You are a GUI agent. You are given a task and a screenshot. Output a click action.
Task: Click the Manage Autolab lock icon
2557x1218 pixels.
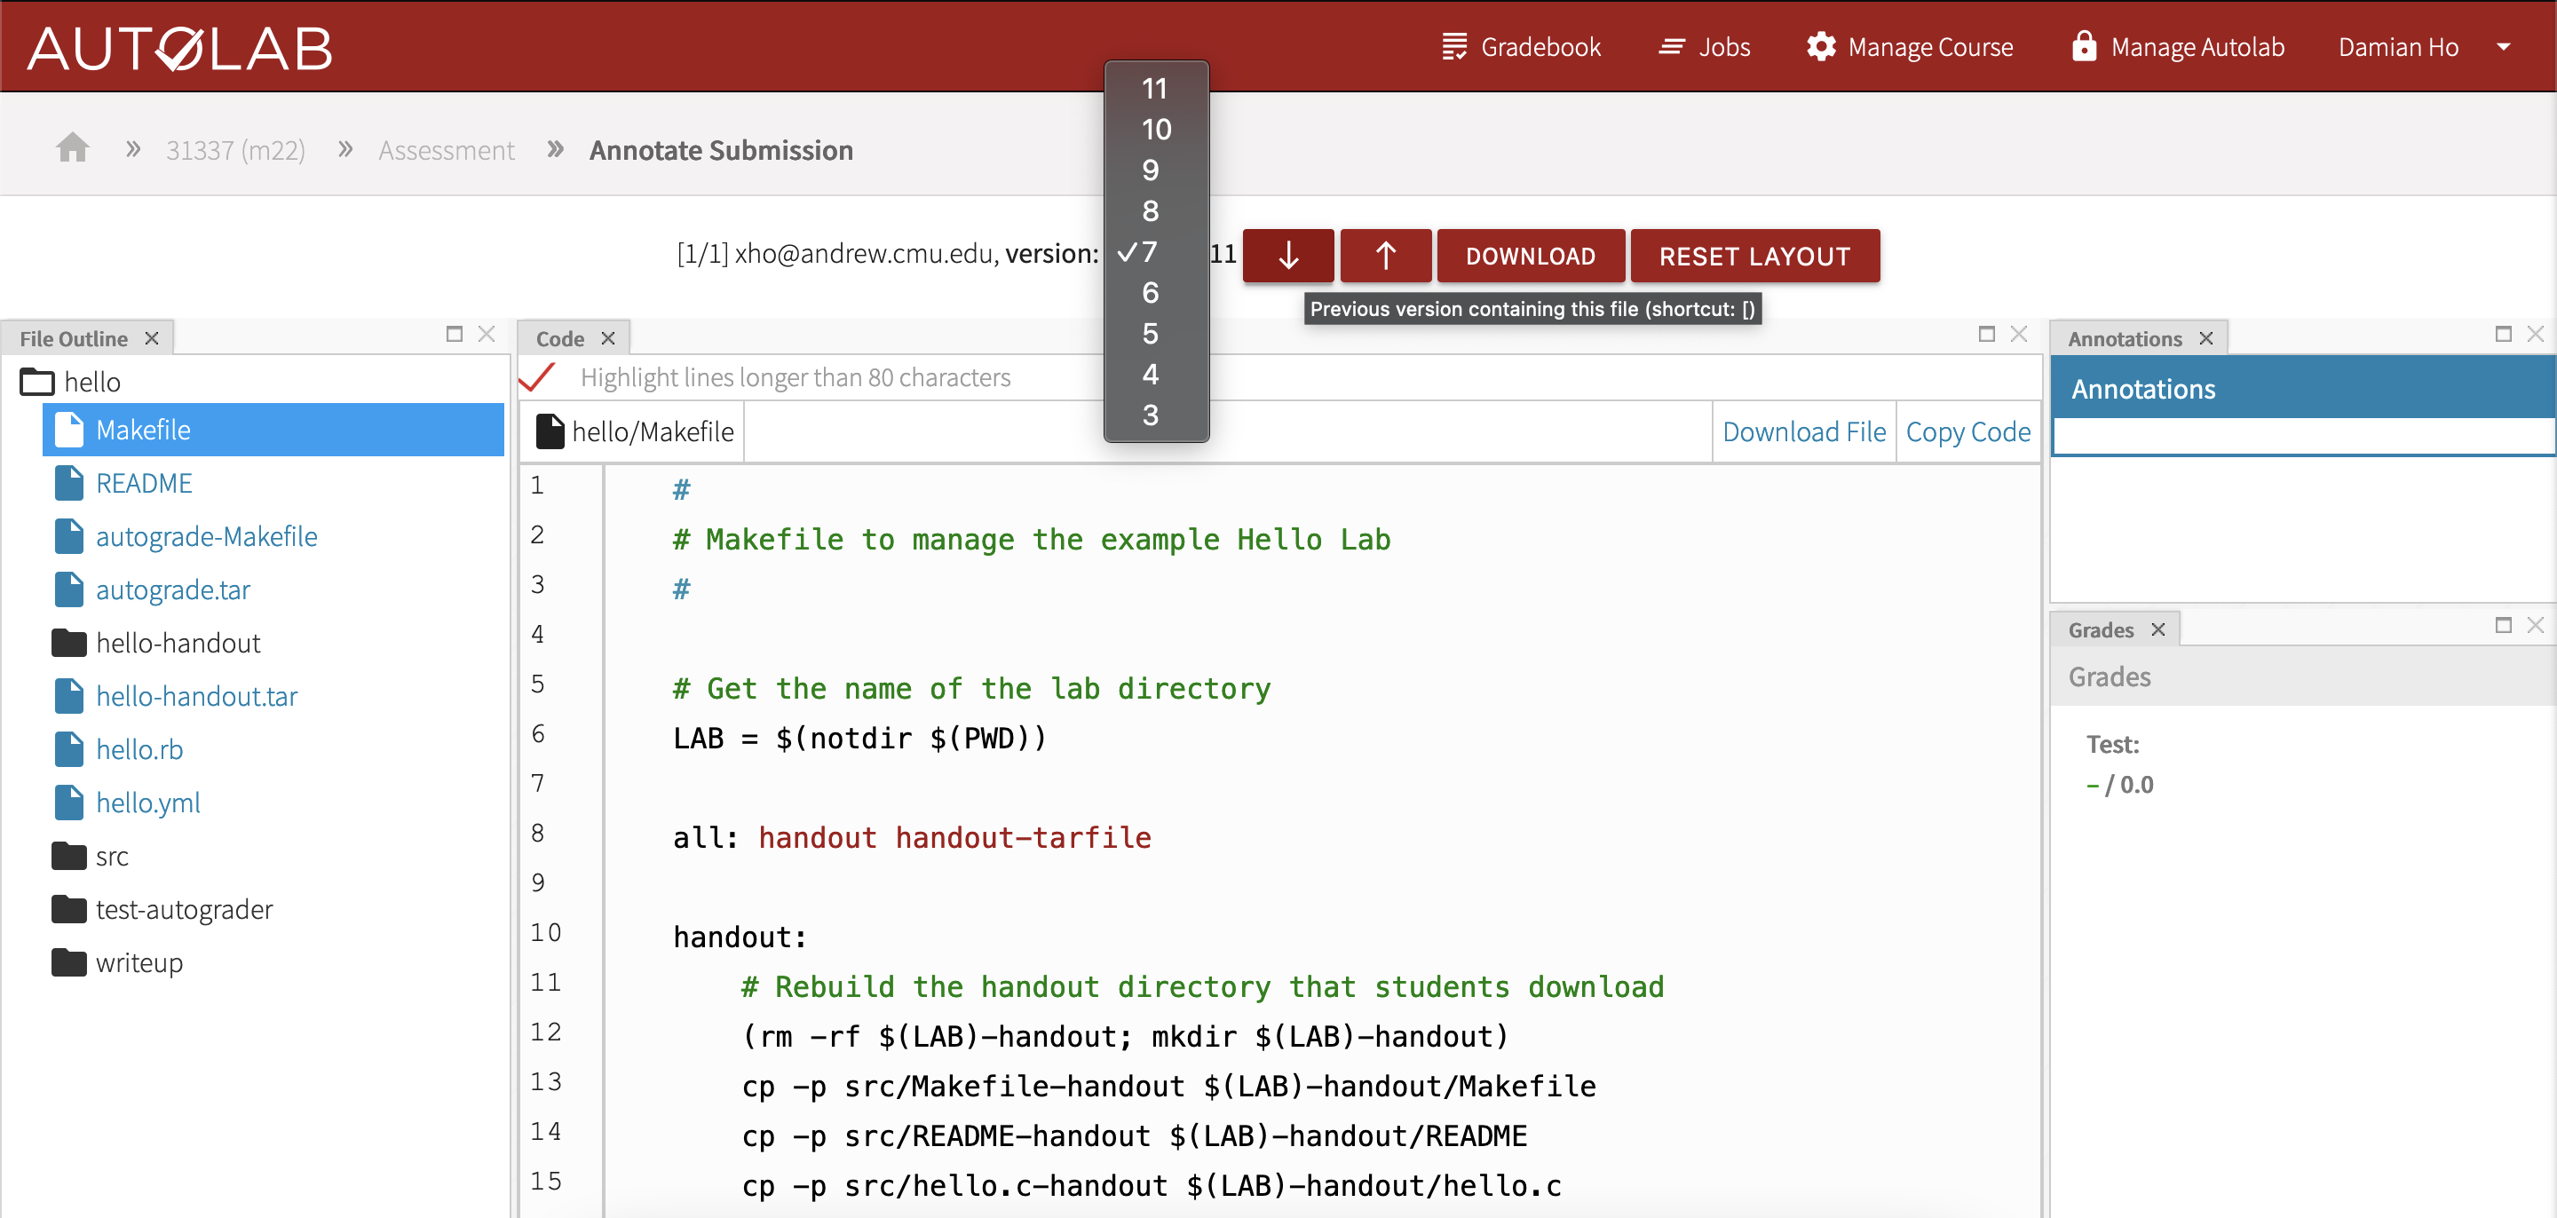pyautogui.click(x=2085, y=47)
